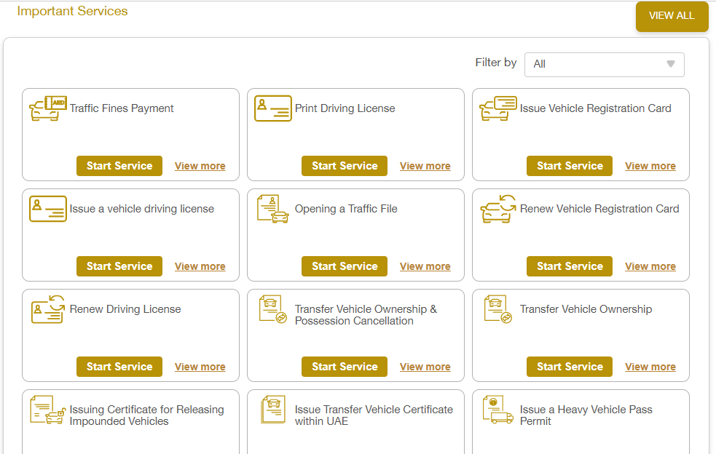The image size is (716, 454).
Task: Click the Renew Driving License icon
Action: coord(48,309)
